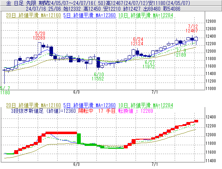
Task: Click the 7/1 date marker under lower chart
Action: tap(155, 164)
